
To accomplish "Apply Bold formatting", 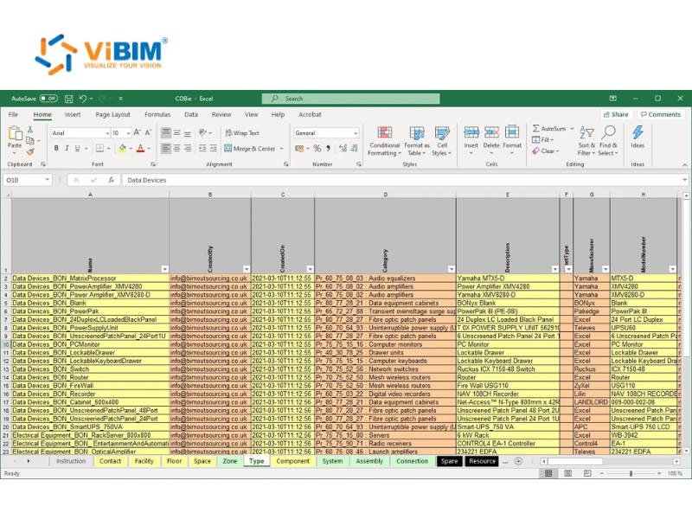I will [x=56, y=148].
